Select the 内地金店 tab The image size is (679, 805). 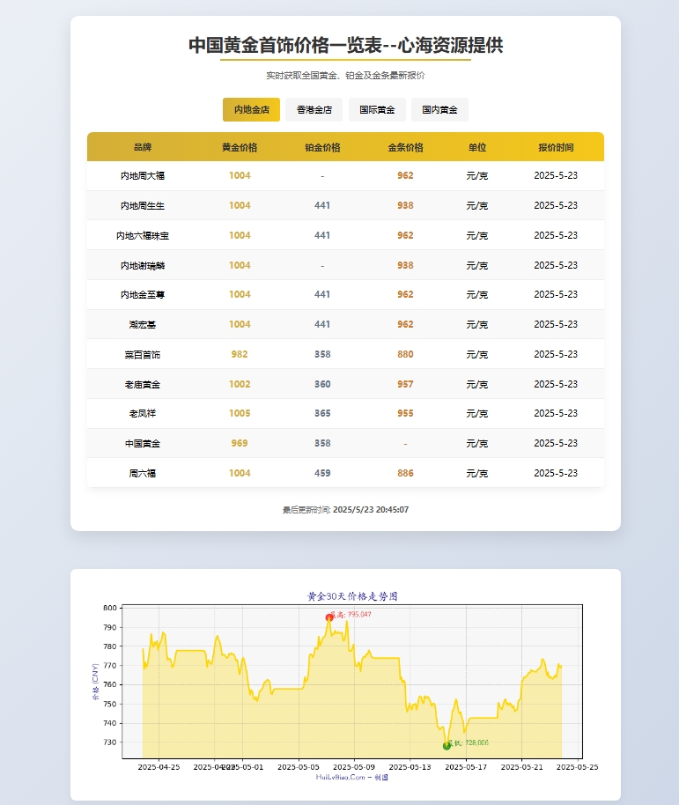pos(251,110)
